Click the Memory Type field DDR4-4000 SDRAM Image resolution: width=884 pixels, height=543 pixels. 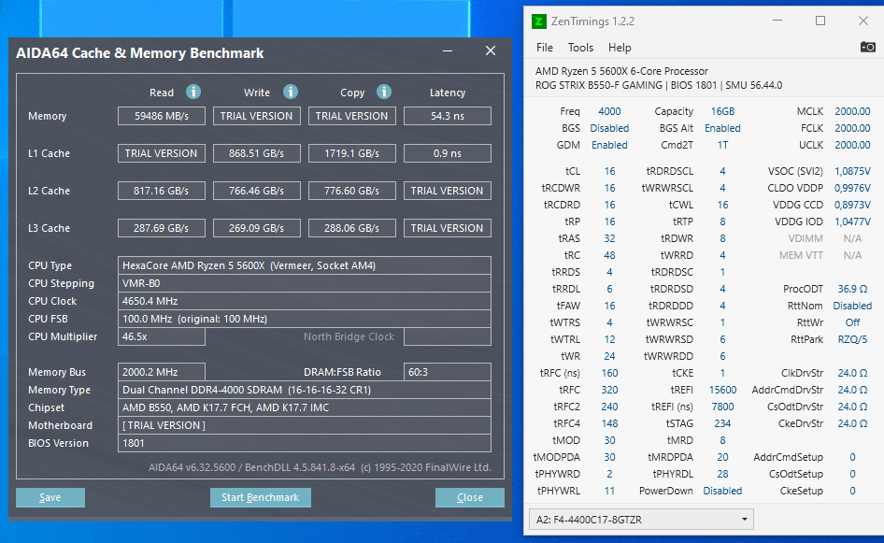coord(305,390)
